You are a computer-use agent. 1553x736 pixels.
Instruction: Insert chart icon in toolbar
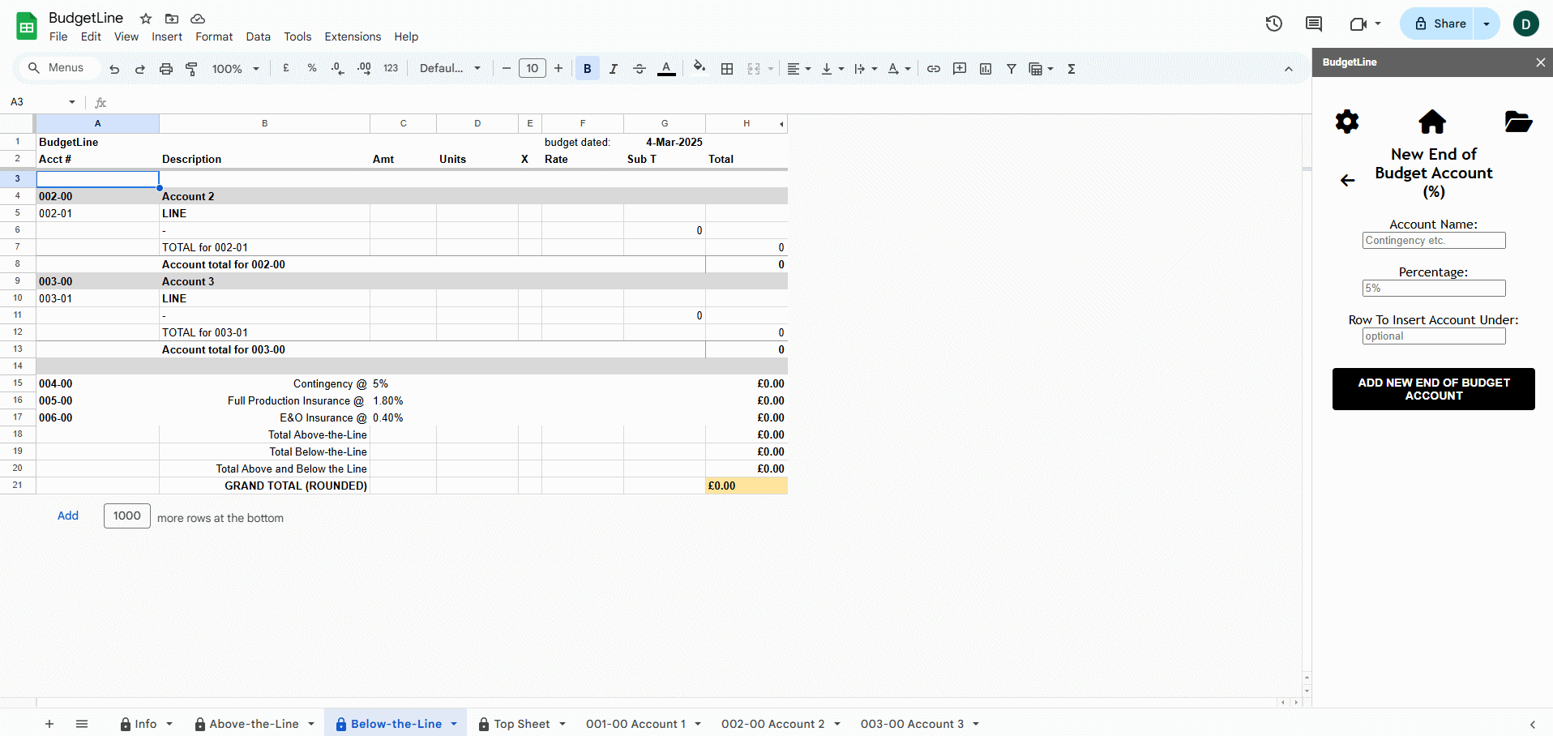pyautogui.click(x=986, y=69)
